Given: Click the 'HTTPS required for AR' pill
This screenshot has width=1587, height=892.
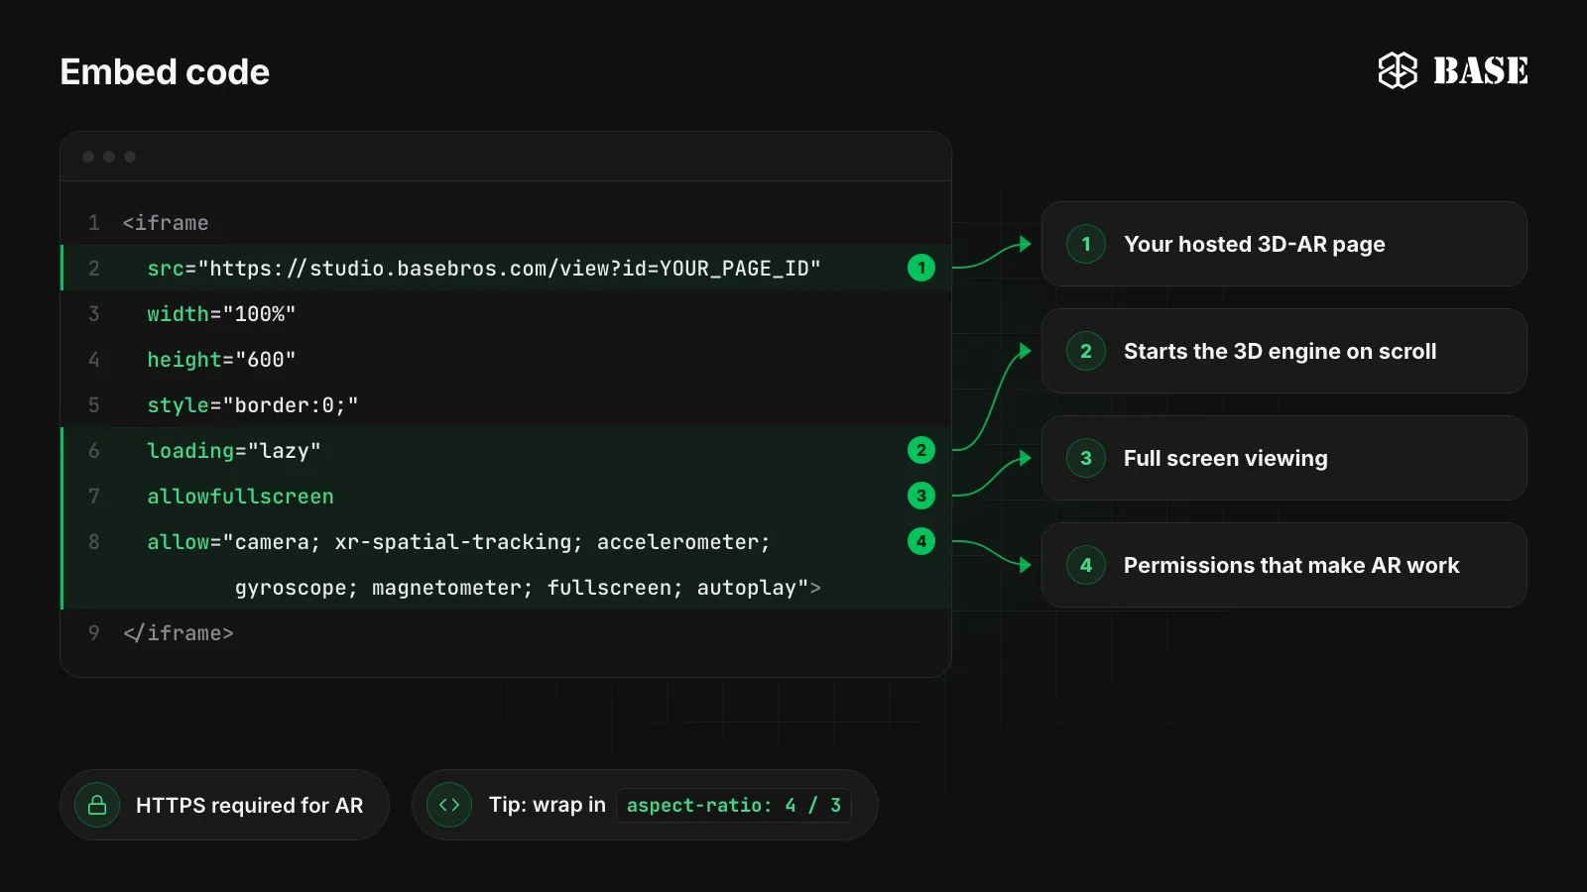Looking at the screenshot, I should (x=224, y=805).
